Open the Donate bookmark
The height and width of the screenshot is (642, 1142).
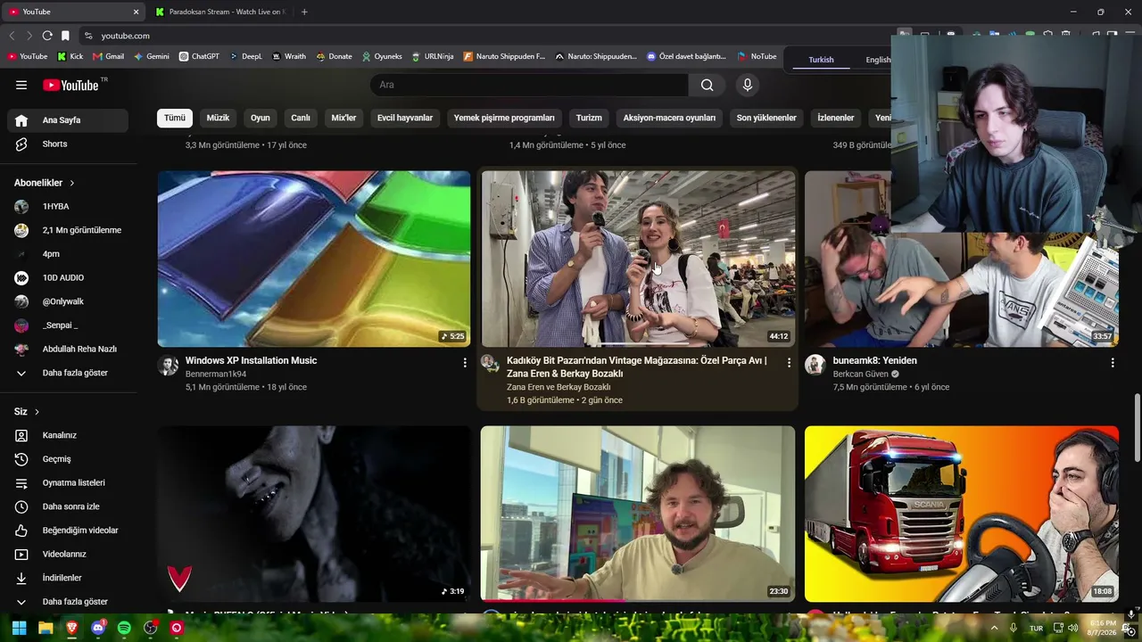(x=335, y=56)
